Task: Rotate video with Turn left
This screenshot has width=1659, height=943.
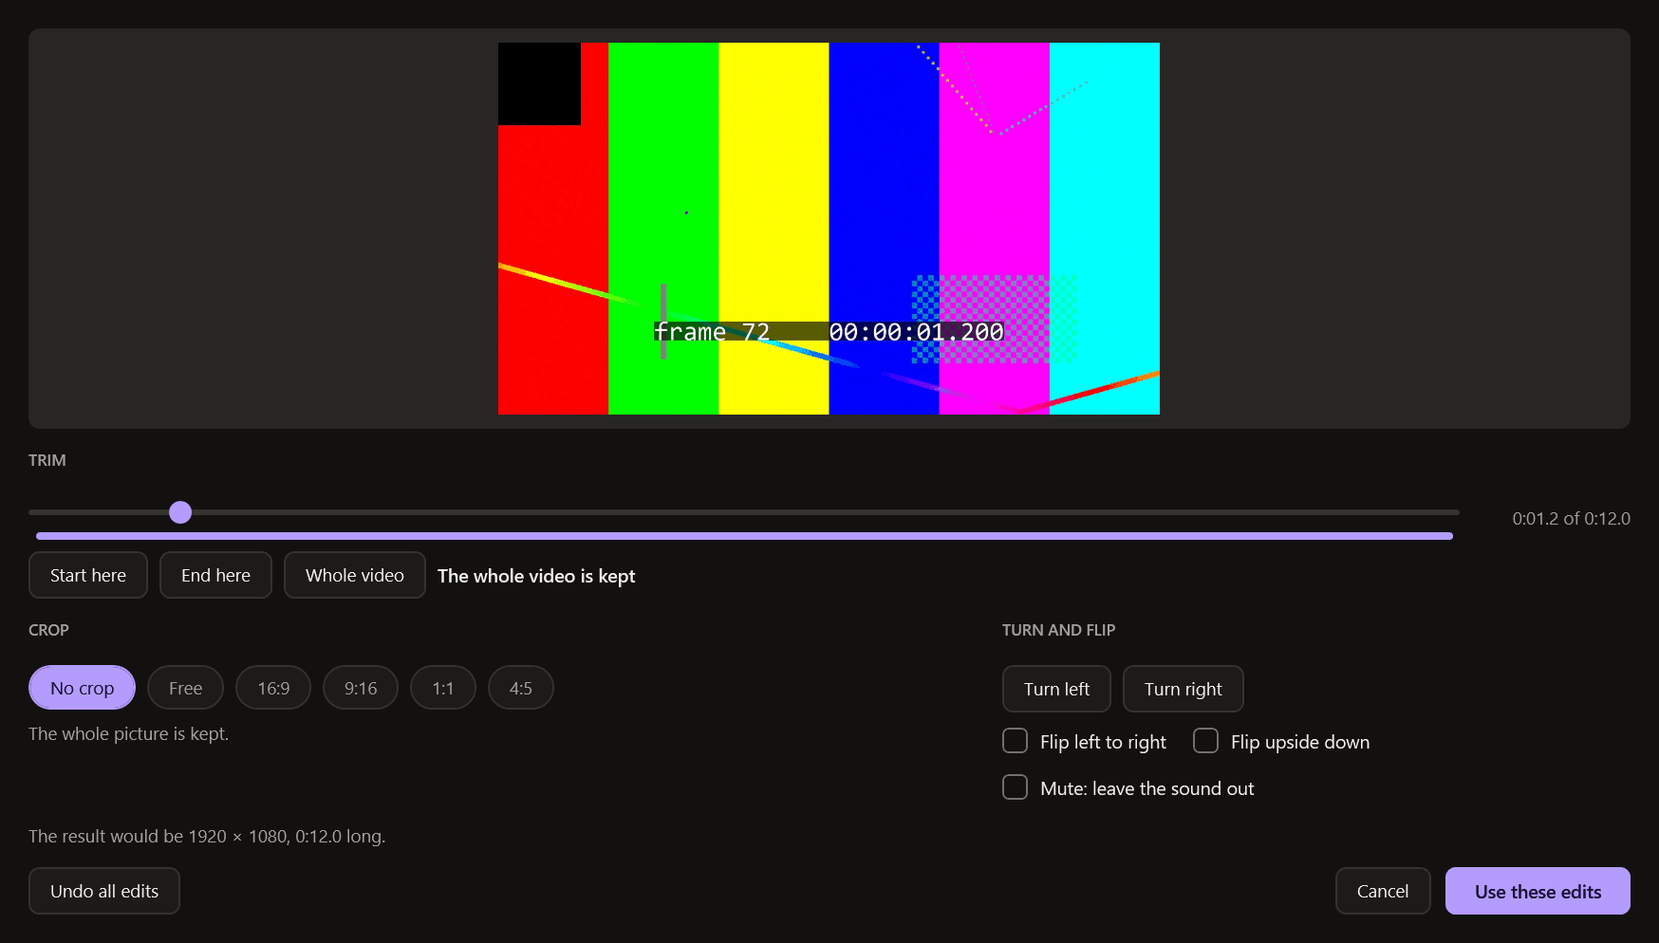Action: (x=1056, y=689)
